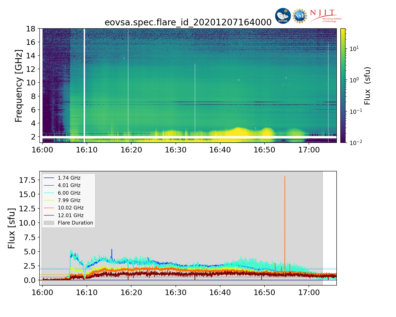Click the 17.5 tick on the flux axis
Viewport: 396px width, 317px height.
pyautogui.click(x=27, y=180)
